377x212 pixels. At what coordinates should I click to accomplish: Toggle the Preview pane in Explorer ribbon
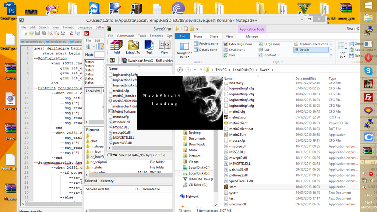point(206,43)
